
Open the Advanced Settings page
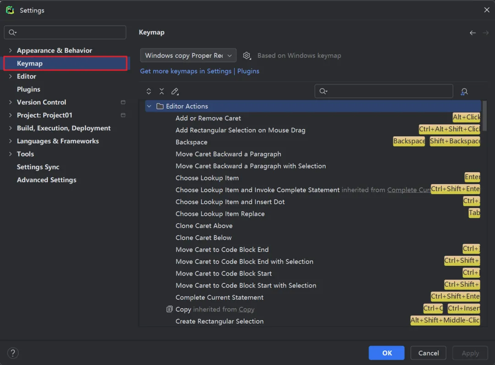(x=46, y=180)
